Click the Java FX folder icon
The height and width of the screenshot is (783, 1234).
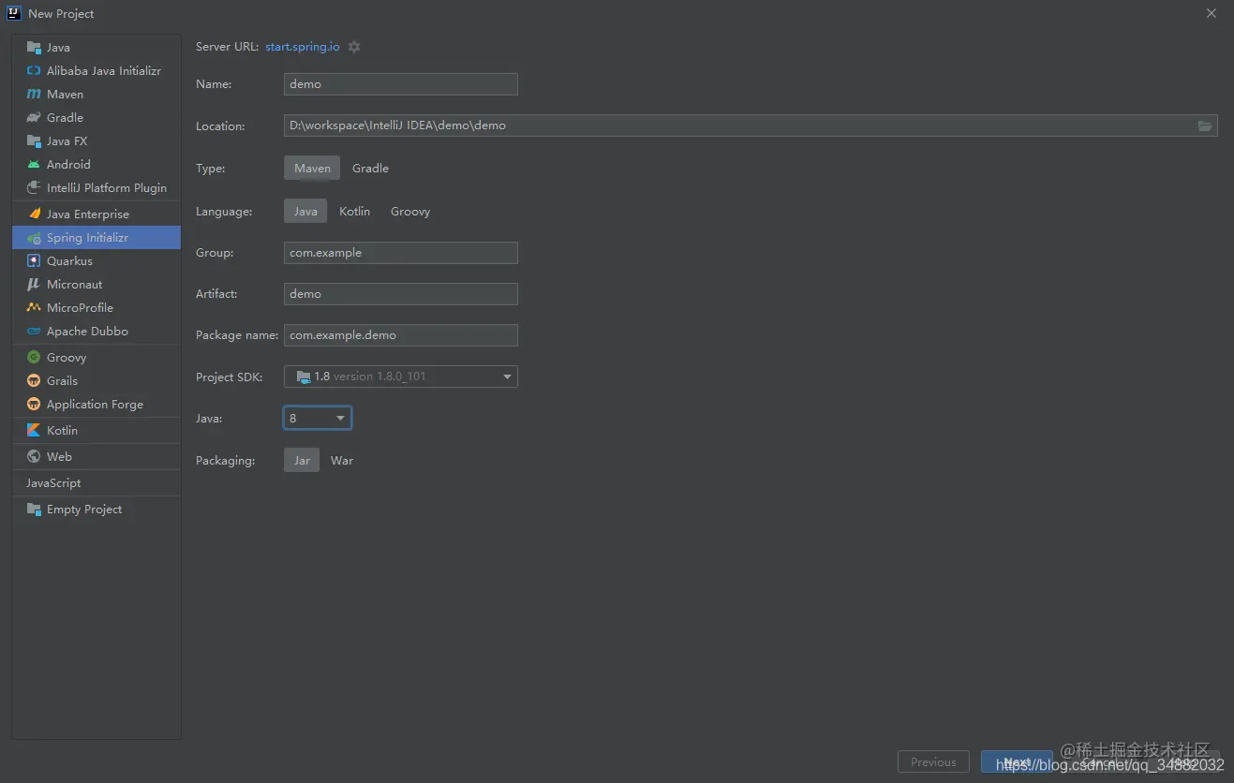34,140
